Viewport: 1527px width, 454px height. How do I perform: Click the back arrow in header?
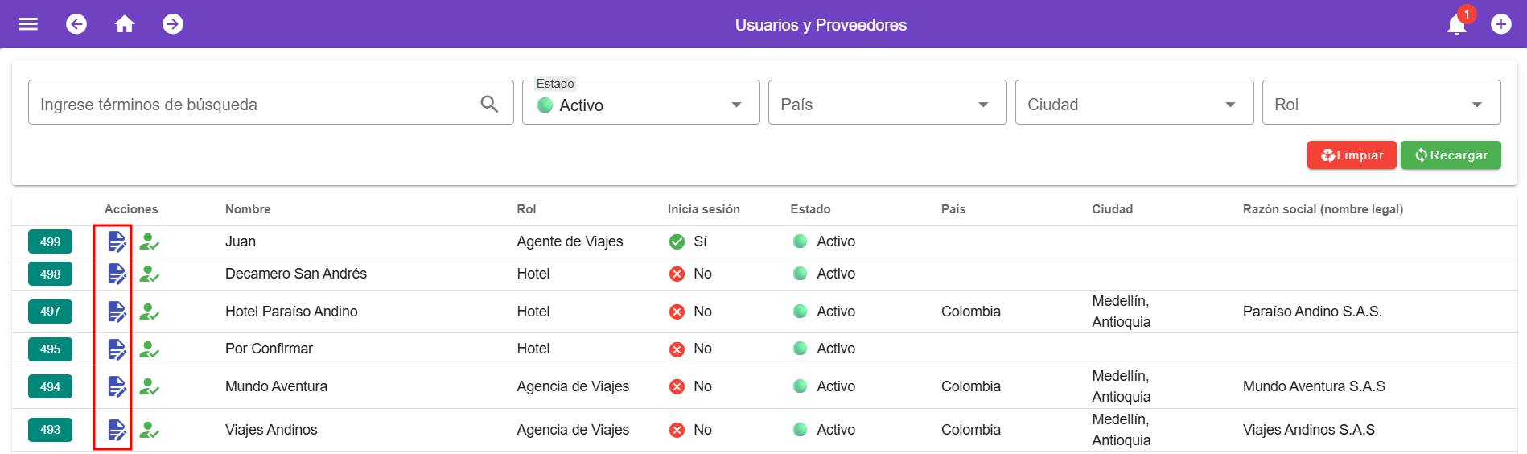tap(76, 24)
